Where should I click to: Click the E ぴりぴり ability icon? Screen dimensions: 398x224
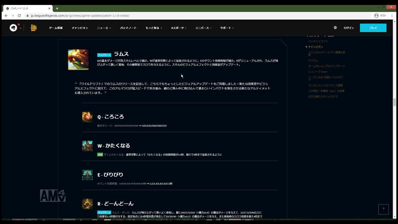click(87, 175)
